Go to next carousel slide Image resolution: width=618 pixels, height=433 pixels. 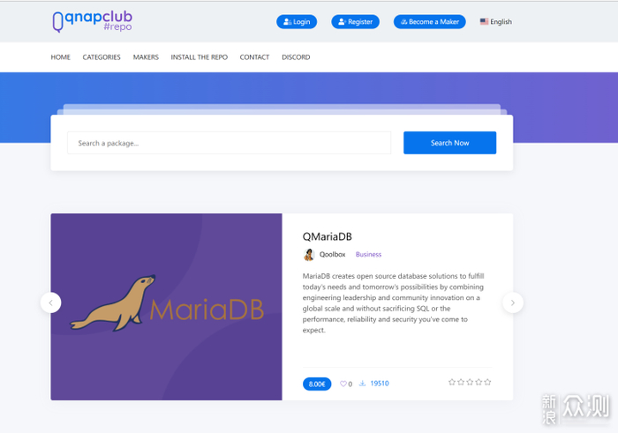pyautogui.click(x=513, y=302)
